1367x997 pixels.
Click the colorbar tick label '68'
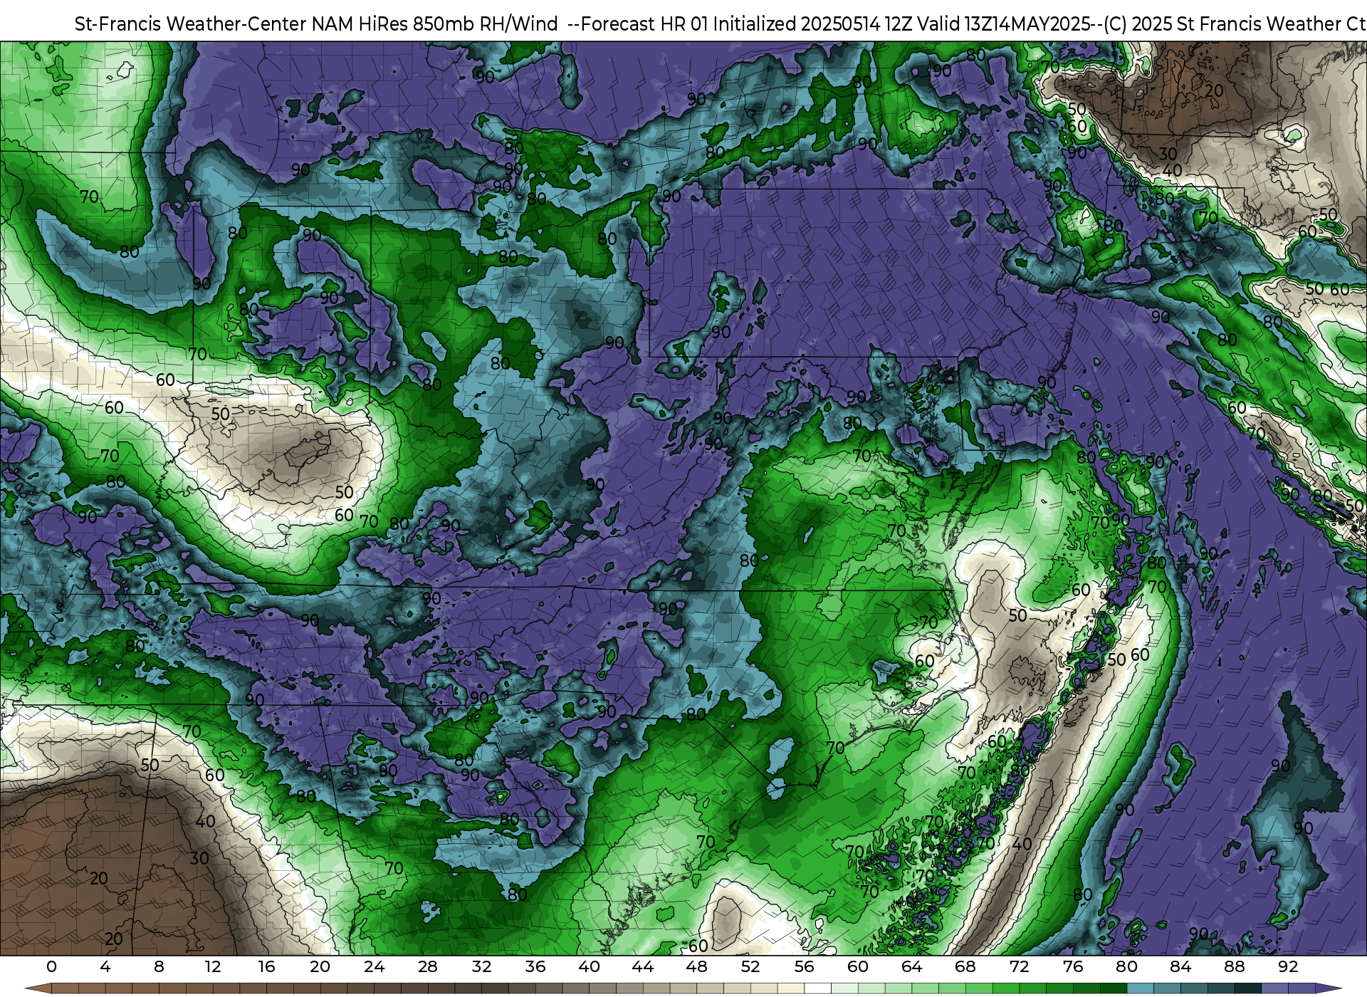pos(965,966)
